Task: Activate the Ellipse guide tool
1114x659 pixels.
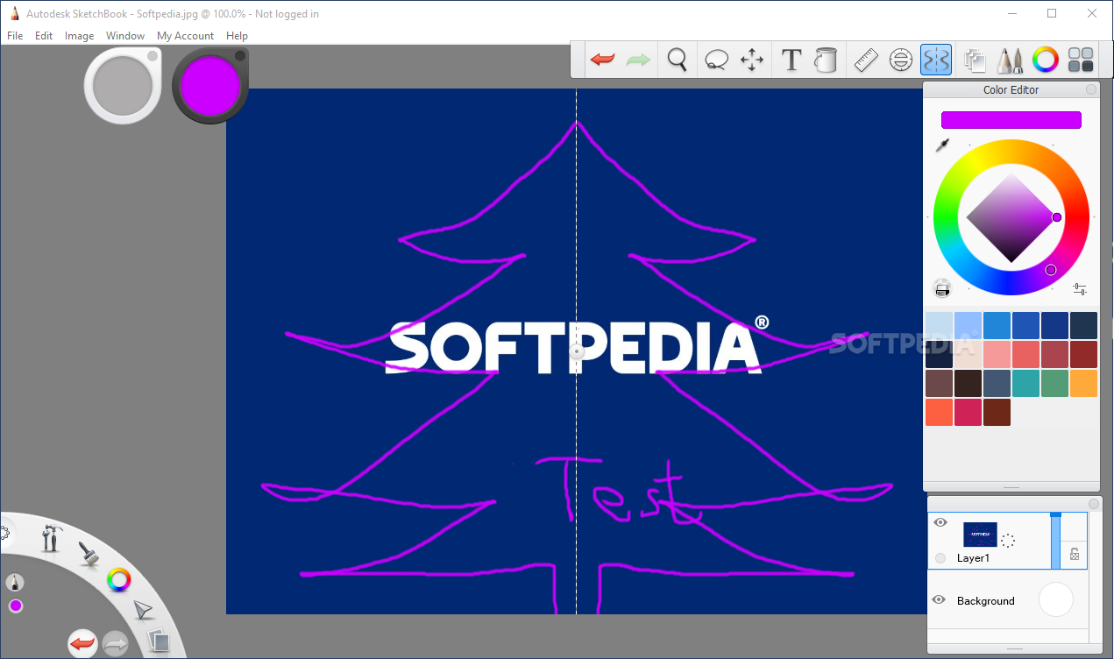Action: [x=901, y=60]
